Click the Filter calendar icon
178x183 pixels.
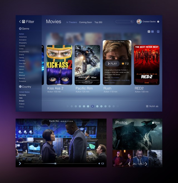coord(24,22)
